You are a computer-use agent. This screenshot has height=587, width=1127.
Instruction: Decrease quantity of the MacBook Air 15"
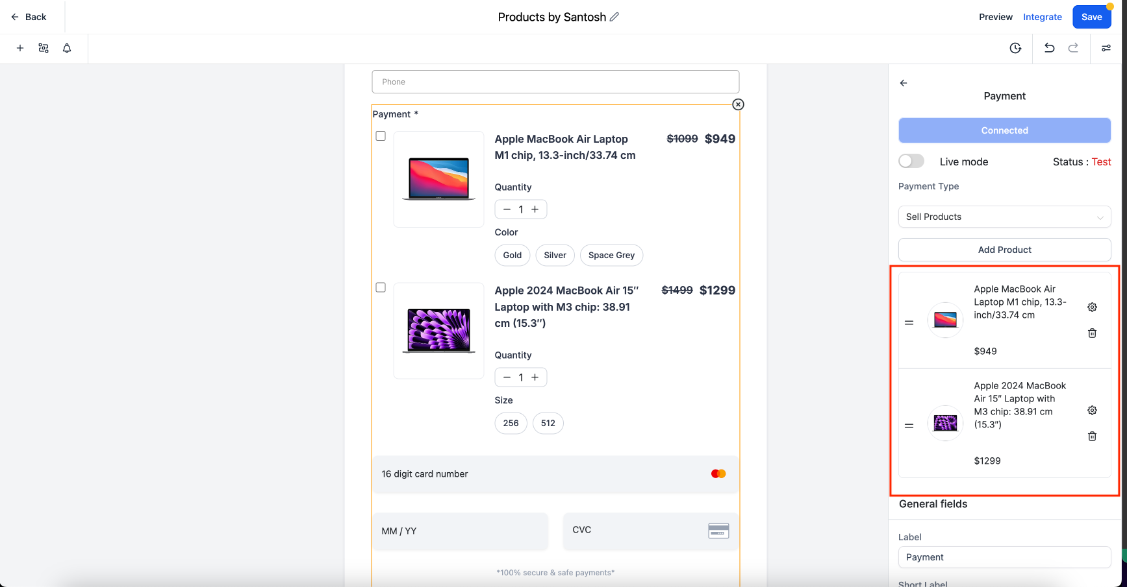coord(507,377)
